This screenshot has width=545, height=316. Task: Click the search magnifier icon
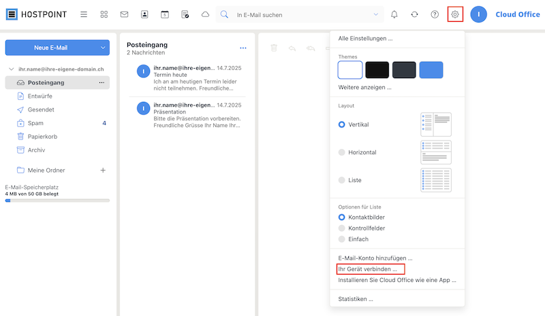225,14
